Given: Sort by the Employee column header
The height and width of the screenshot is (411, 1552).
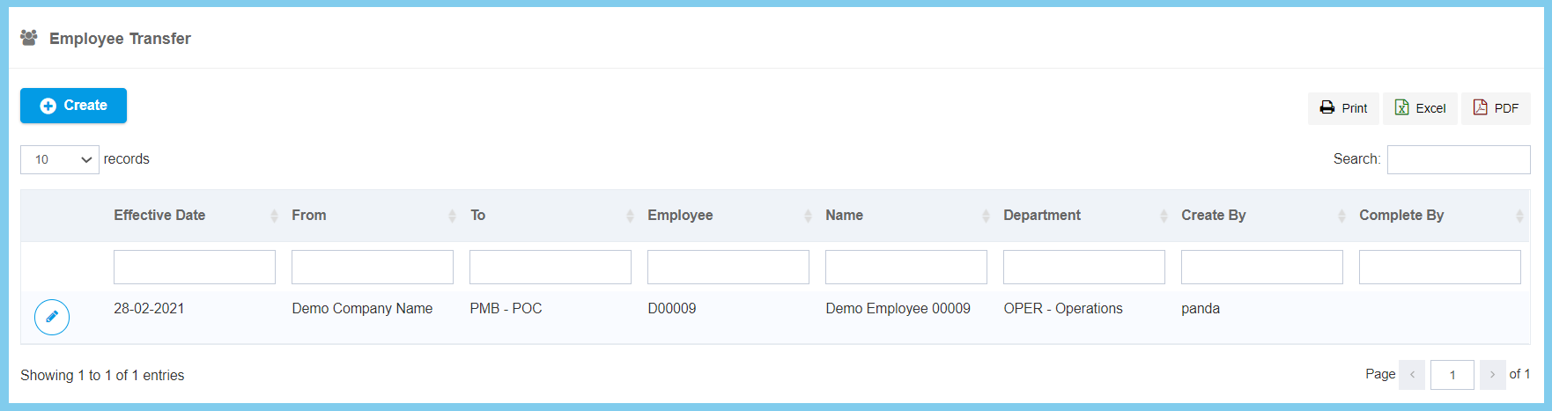Looking at the screenshot, I should coord(680,216).
